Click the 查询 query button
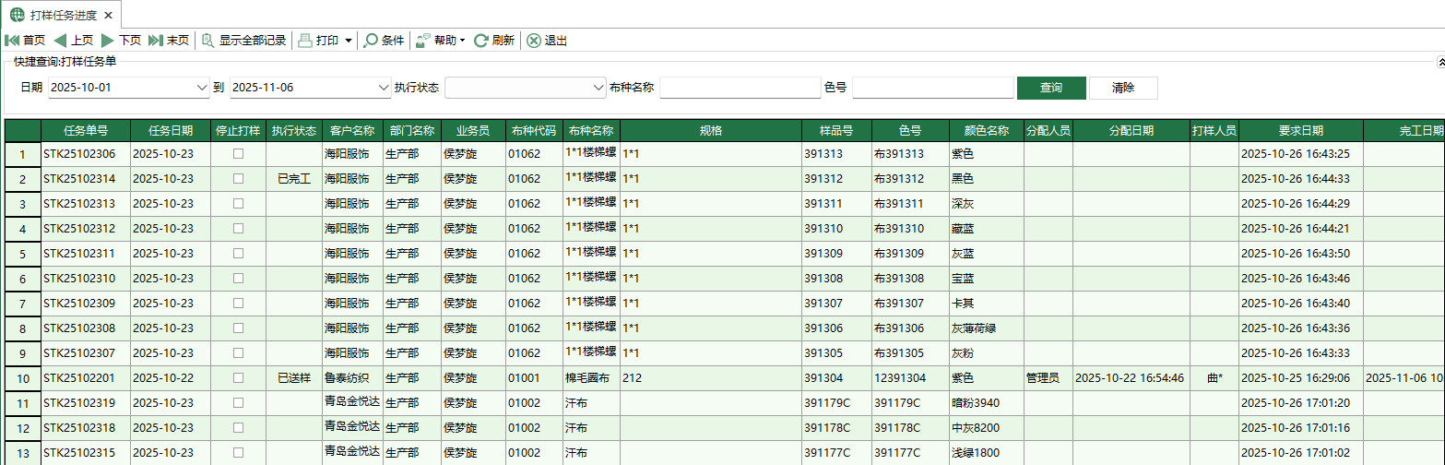 (x=1051, y=88)
